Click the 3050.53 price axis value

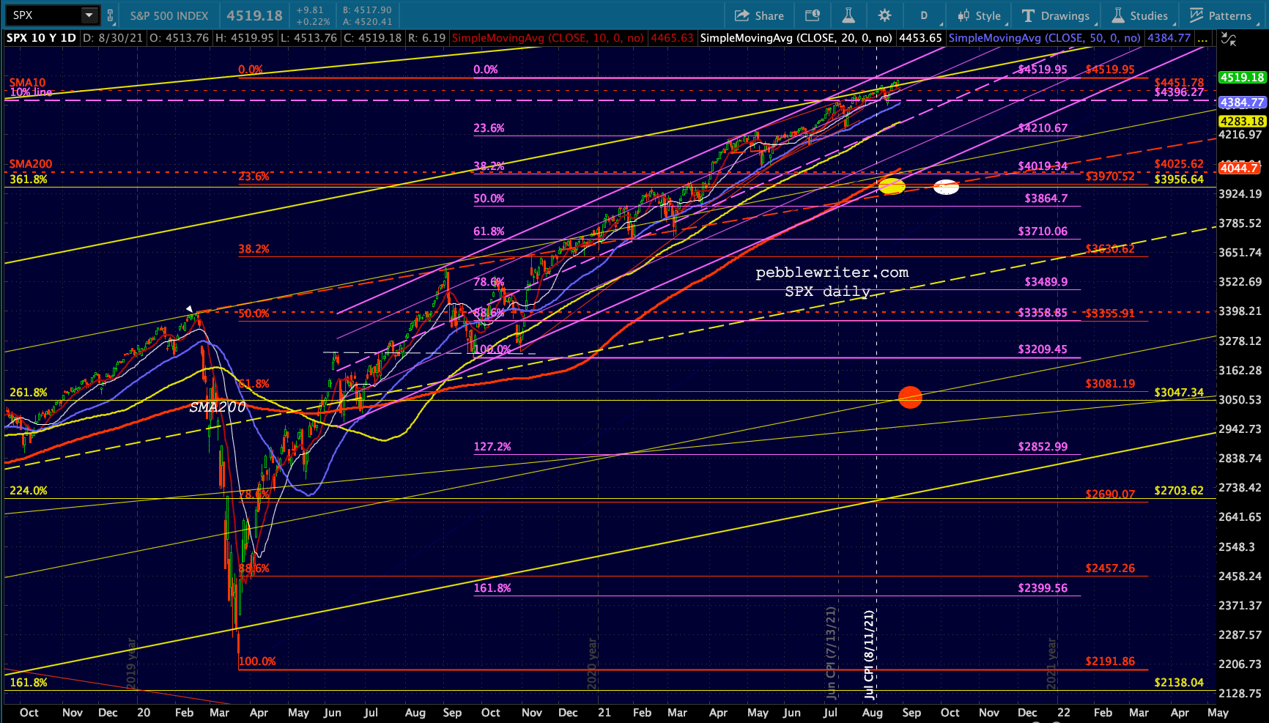click(x=1240, y=399)
